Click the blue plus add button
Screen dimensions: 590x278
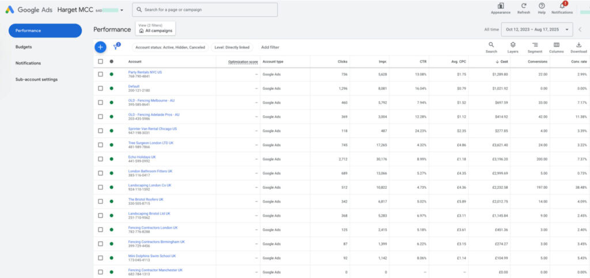click(100, 47)
